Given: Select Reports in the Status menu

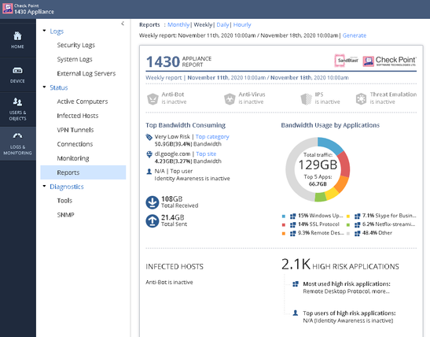Looking at the screenshot, I should [x=83, y=172].
